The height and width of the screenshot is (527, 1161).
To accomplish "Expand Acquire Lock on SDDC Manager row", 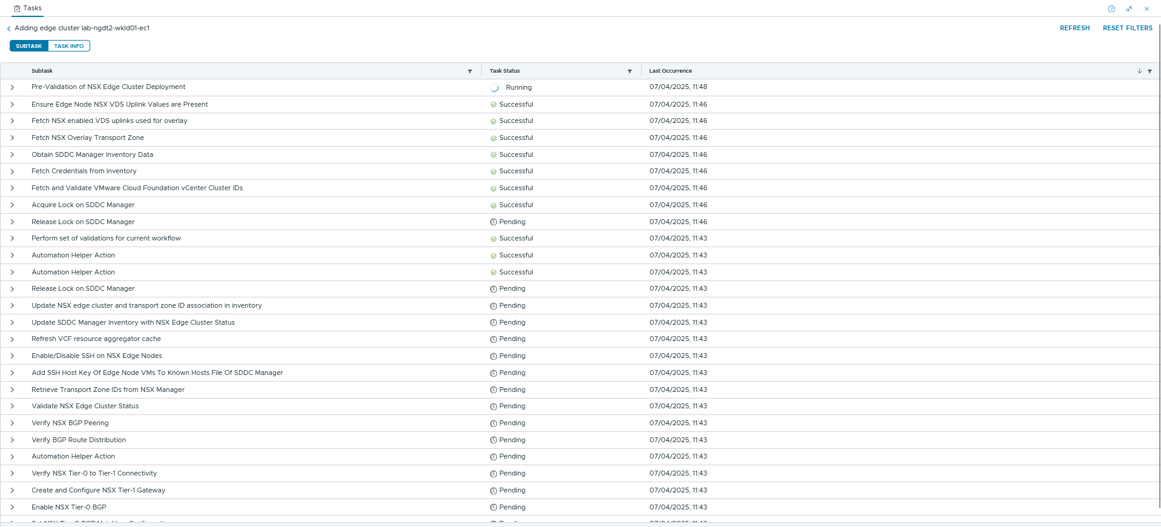I will point(12,205).
